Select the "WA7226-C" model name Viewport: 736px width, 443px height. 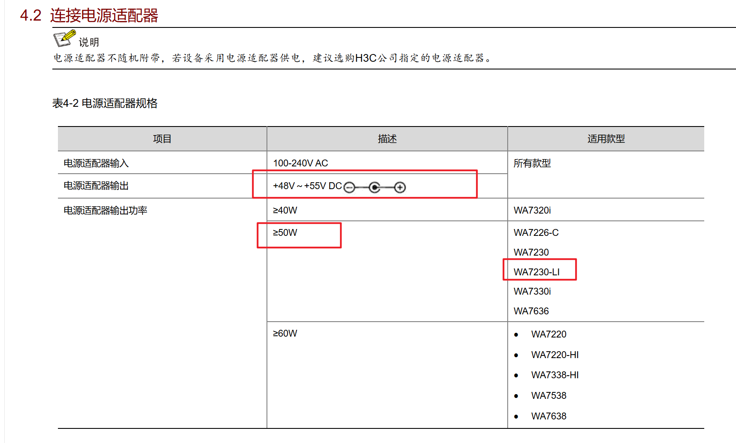[536, 233]
